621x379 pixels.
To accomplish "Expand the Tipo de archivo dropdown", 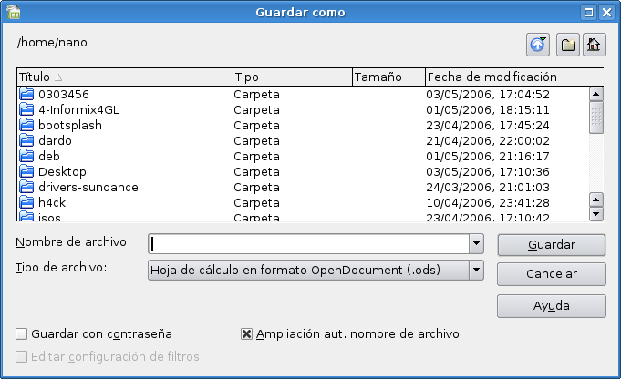I will coord(476,270).
